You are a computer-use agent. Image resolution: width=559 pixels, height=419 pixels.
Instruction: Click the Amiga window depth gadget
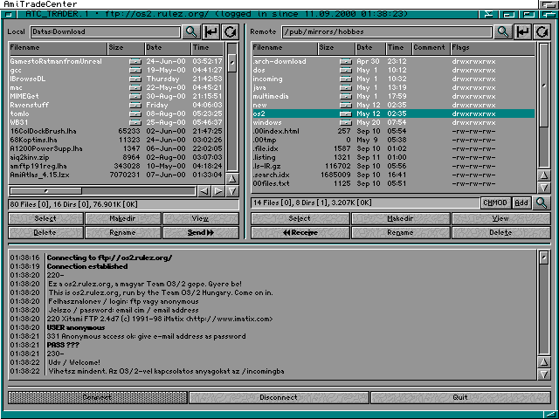pyautogui.click(x=550, y=14)
